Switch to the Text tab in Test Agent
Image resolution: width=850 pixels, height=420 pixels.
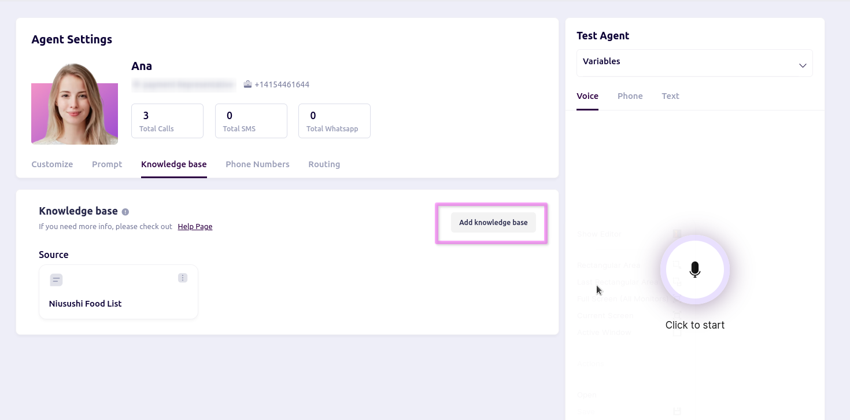(670, 96)
